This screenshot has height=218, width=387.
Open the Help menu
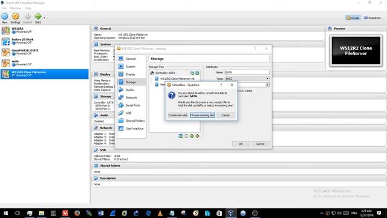point(28,8)
